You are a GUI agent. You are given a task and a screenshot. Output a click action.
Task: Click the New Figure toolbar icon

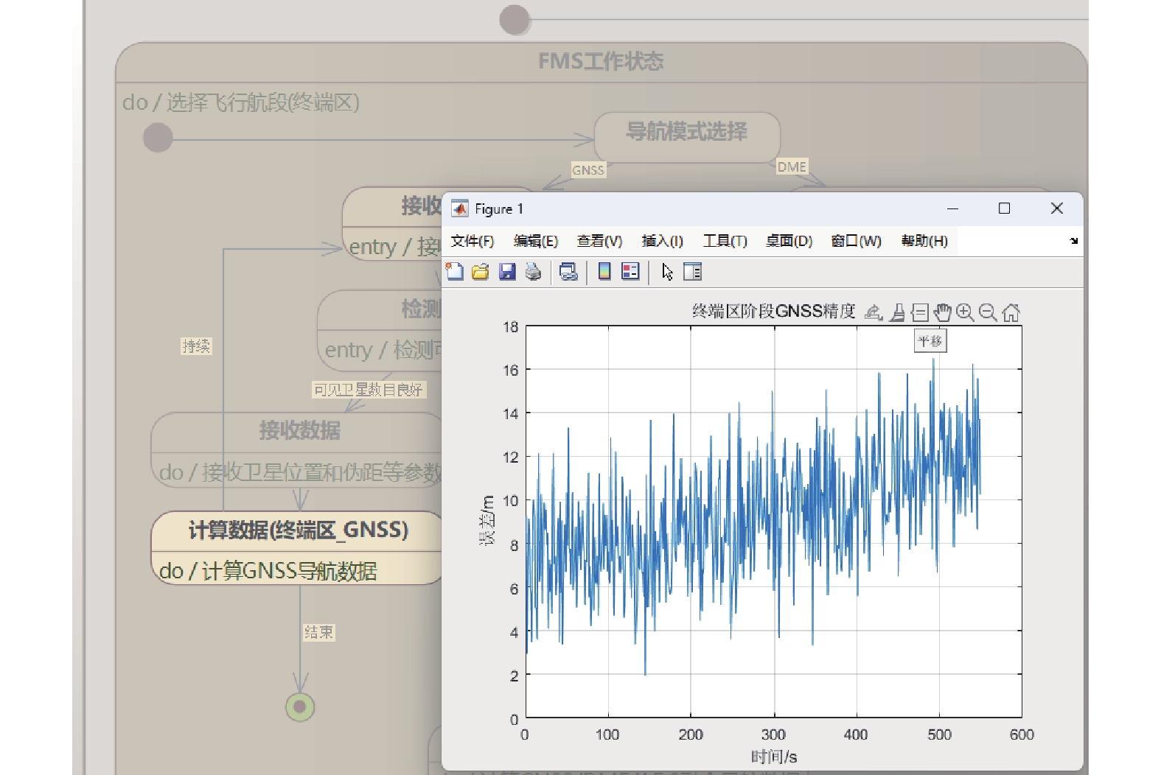point(455,272)
